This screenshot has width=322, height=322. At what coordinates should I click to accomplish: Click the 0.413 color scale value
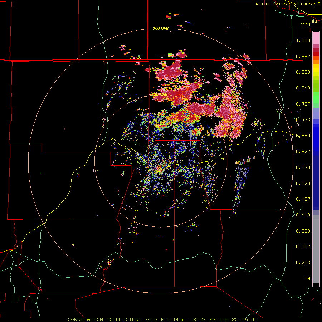point(303,215)
